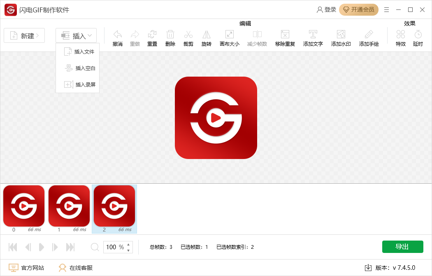Open the 添加文字 add text tool

(x=313, y=35)
